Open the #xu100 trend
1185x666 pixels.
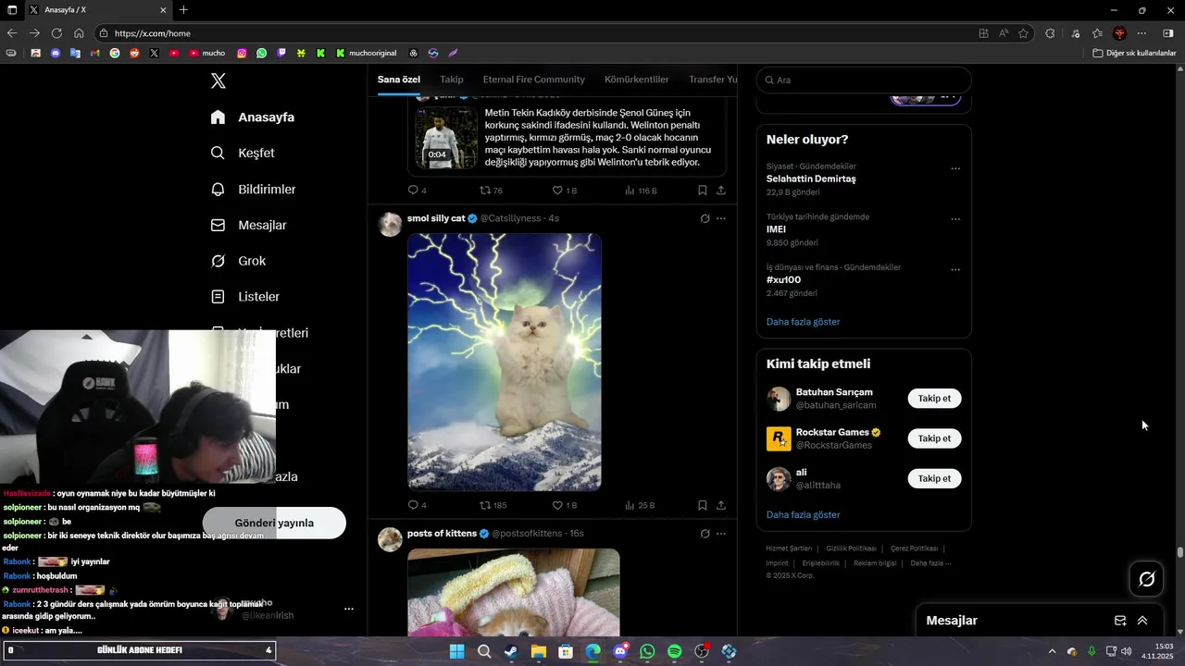[783, 279]
